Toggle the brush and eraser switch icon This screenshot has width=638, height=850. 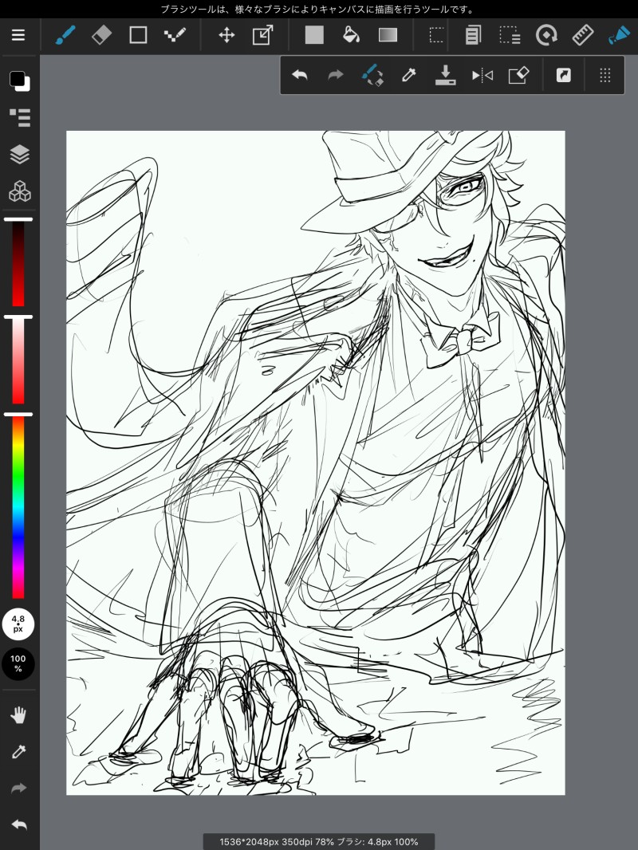click(372, 75)
